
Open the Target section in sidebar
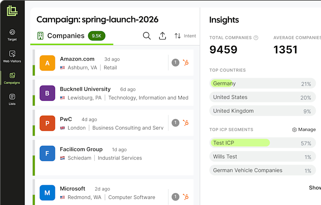pos(12,35)
